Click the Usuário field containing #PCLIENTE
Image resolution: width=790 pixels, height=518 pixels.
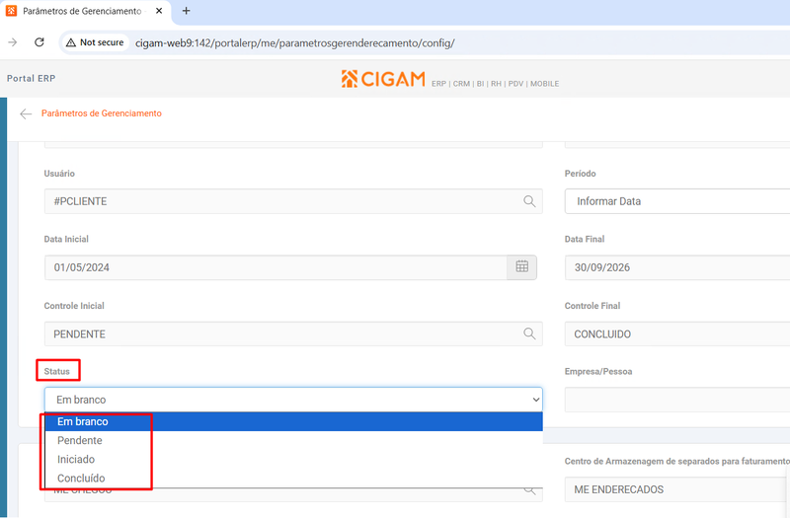(293, 201)
